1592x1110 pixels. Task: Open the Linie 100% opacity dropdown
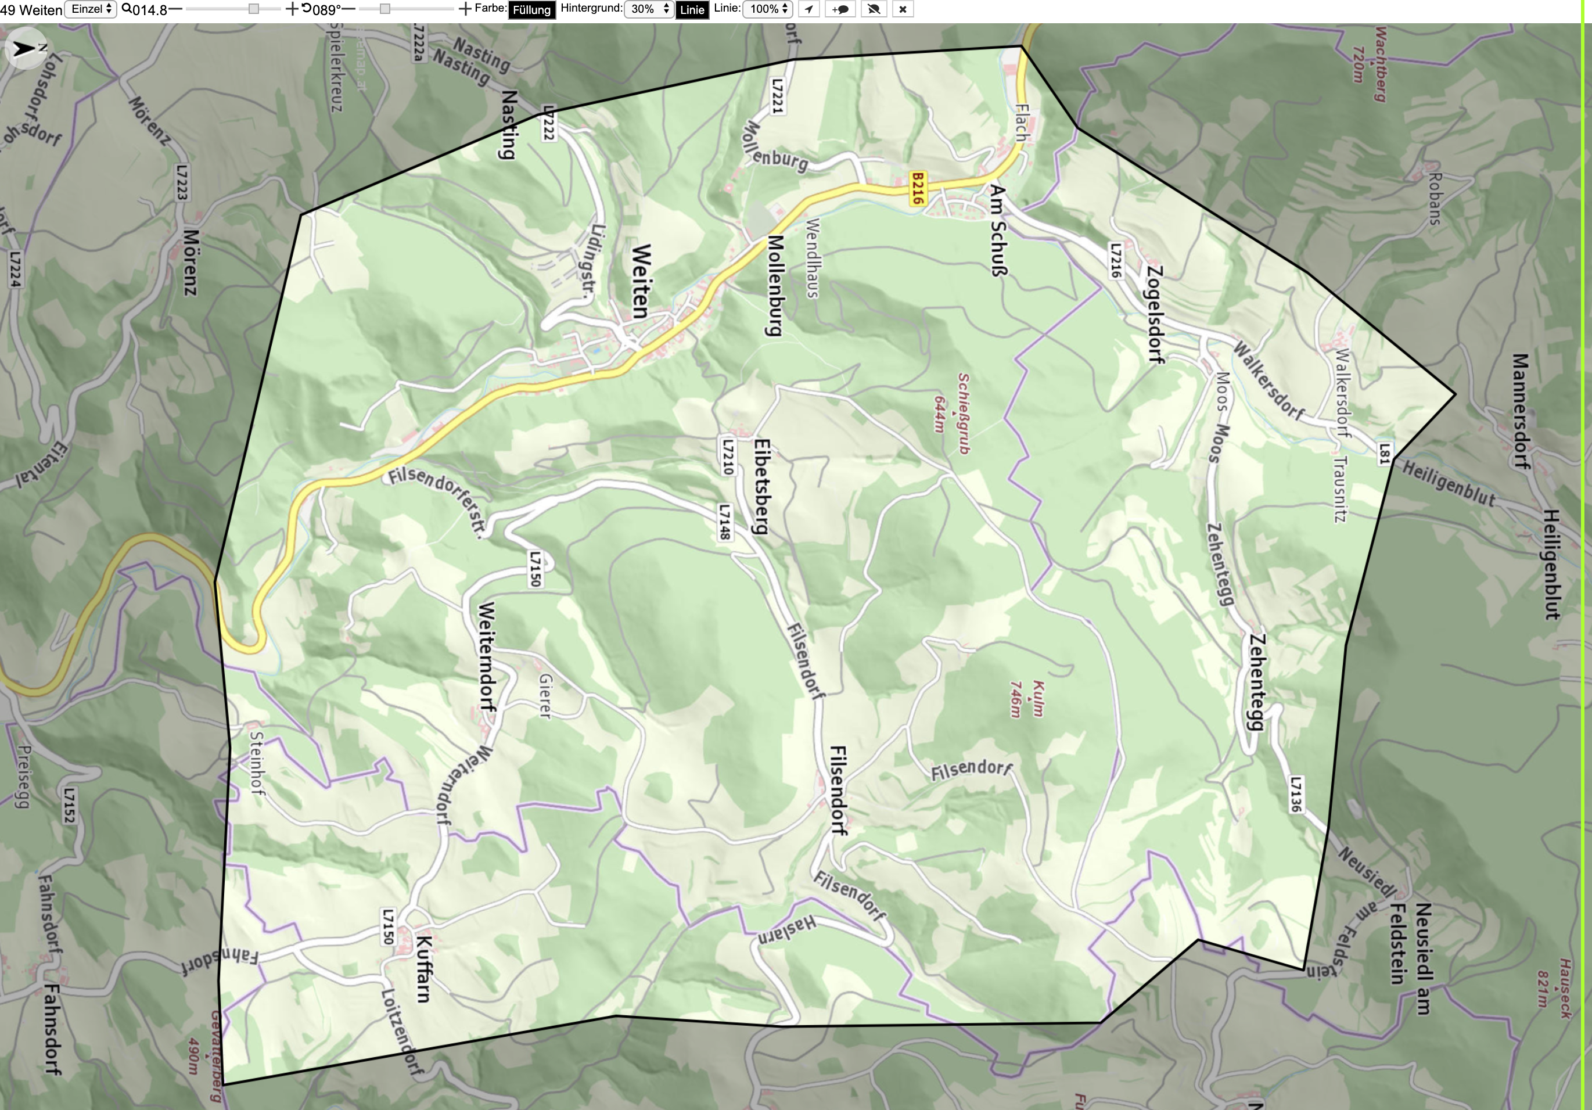768,9
